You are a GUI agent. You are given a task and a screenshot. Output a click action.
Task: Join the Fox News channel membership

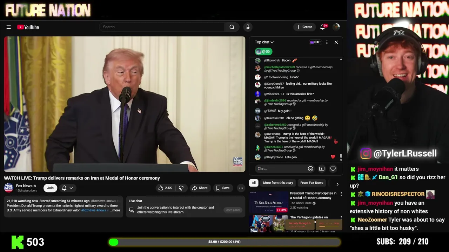coord(51,188)
